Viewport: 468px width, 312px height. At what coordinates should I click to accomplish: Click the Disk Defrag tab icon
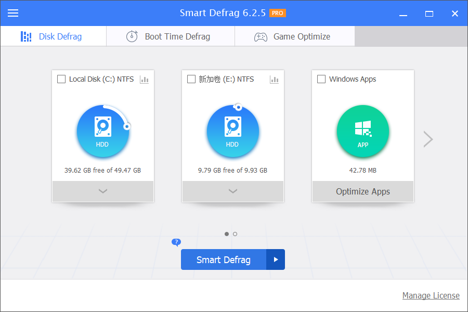[26, 36]
